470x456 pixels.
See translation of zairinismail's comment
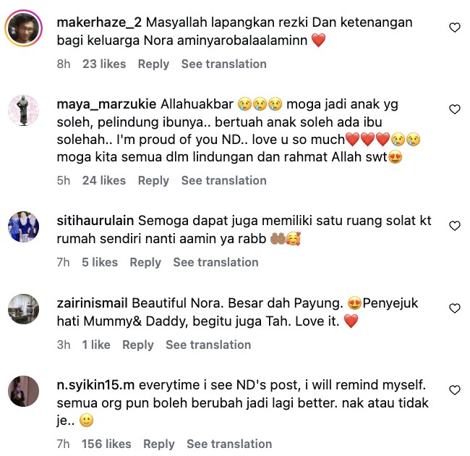[208, 345]
